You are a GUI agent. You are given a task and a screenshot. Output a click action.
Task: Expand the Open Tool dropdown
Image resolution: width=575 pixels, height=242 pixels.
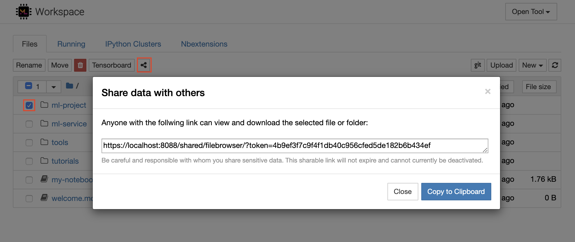point(531,12)
